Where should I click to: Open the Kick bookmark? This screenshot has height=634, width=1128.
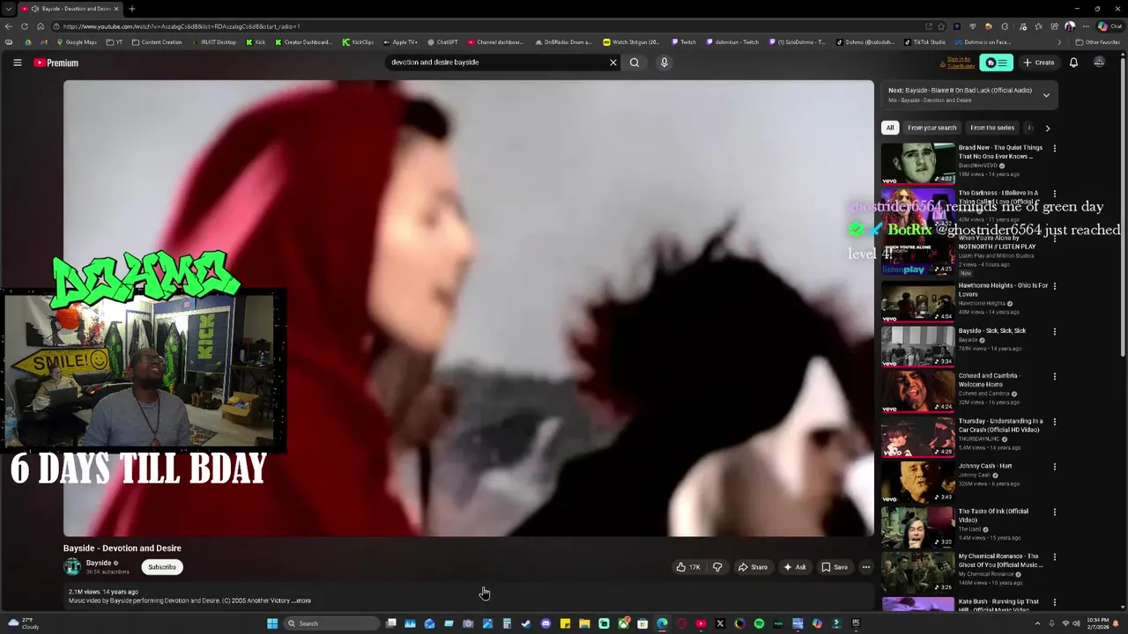click(x=256, y=42)
